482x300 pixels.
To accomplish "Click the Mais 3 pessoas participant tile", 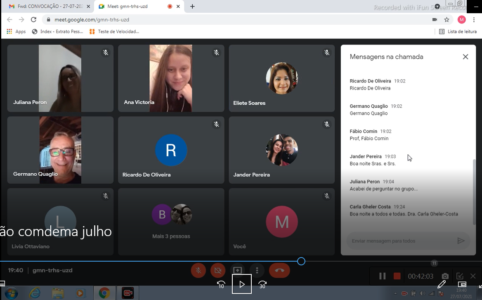I will (171, 222).
